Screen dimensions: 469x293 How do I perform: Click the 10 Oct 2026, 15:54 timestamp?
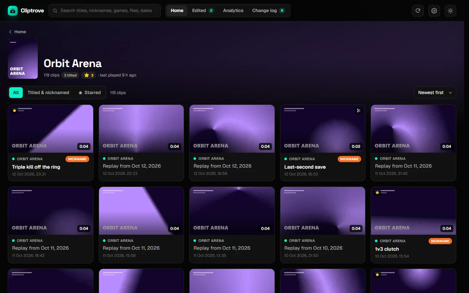pyautogui.click(x=392, y=256)
